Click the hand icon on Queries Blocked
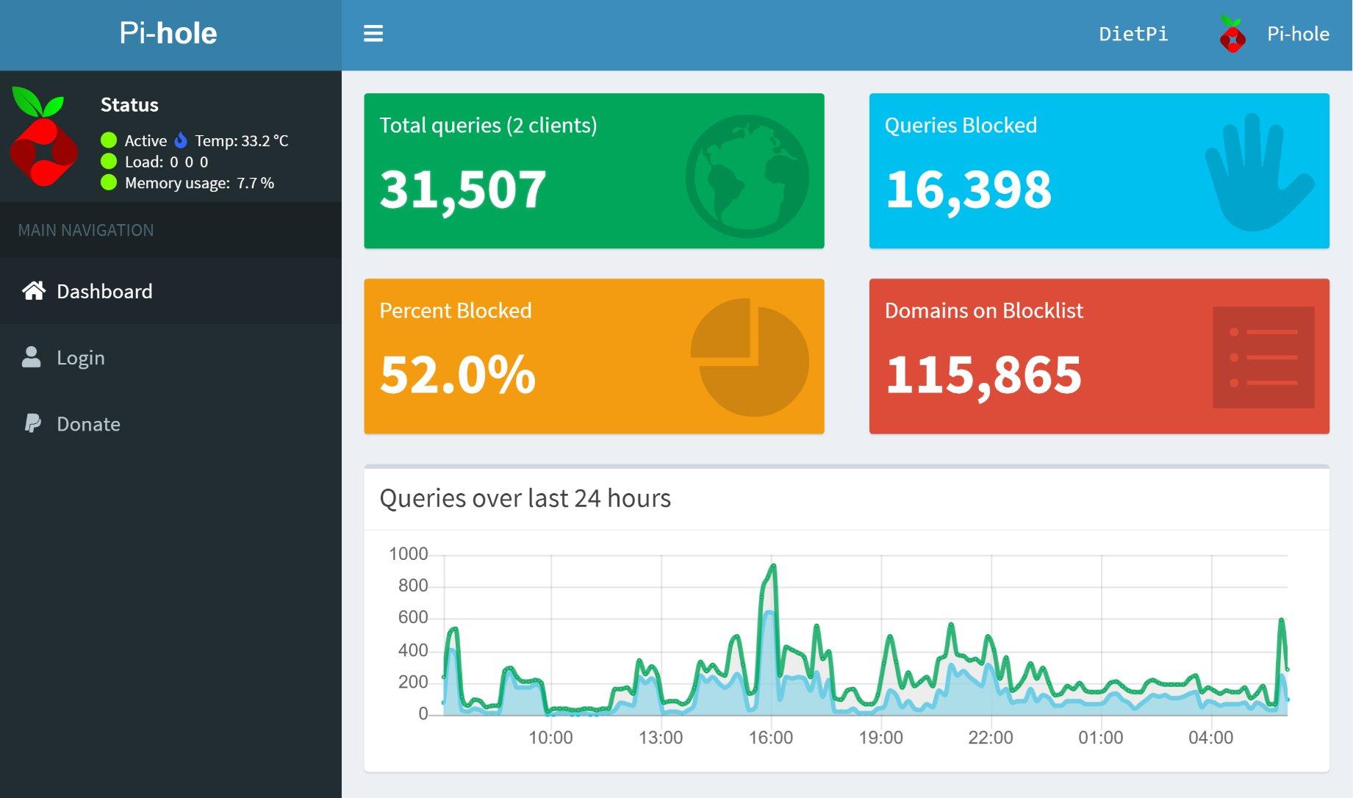The width and height of the screenshot is (1353, 798). click(1257, 173)
